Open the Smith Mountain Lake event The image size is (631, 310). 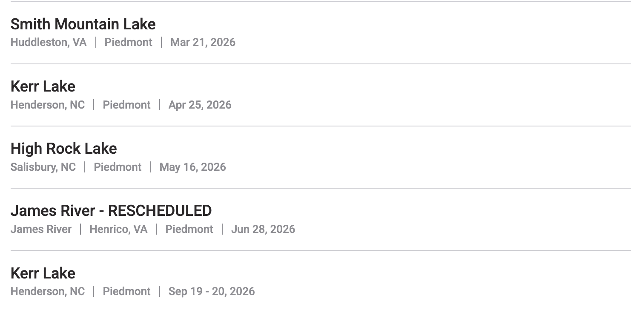tap(83, 24)
